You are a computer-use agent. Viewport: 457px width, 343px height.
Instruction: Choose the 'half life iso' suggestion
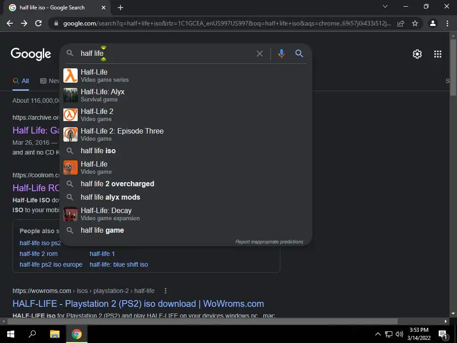pyautogui.click(x=186, y=151)
